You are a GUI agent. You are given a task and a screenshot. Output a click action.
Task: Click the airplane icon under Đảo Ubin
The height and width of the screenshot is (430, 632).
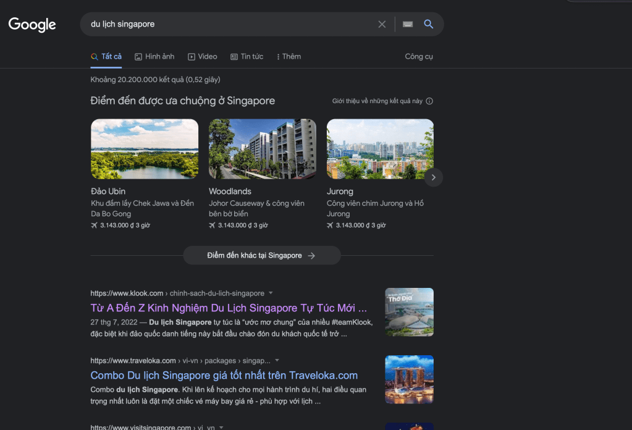(x=95, y=226)
